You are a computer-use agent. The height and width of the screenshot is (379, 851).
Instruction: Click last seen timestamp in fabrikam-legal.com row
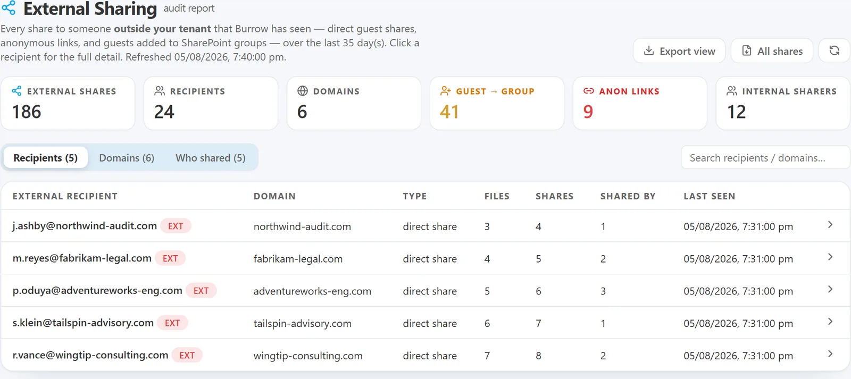coord(738,259)
